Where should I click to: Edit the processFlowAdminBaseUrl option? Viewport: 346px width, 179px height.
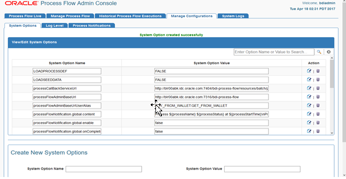[309, 97]
